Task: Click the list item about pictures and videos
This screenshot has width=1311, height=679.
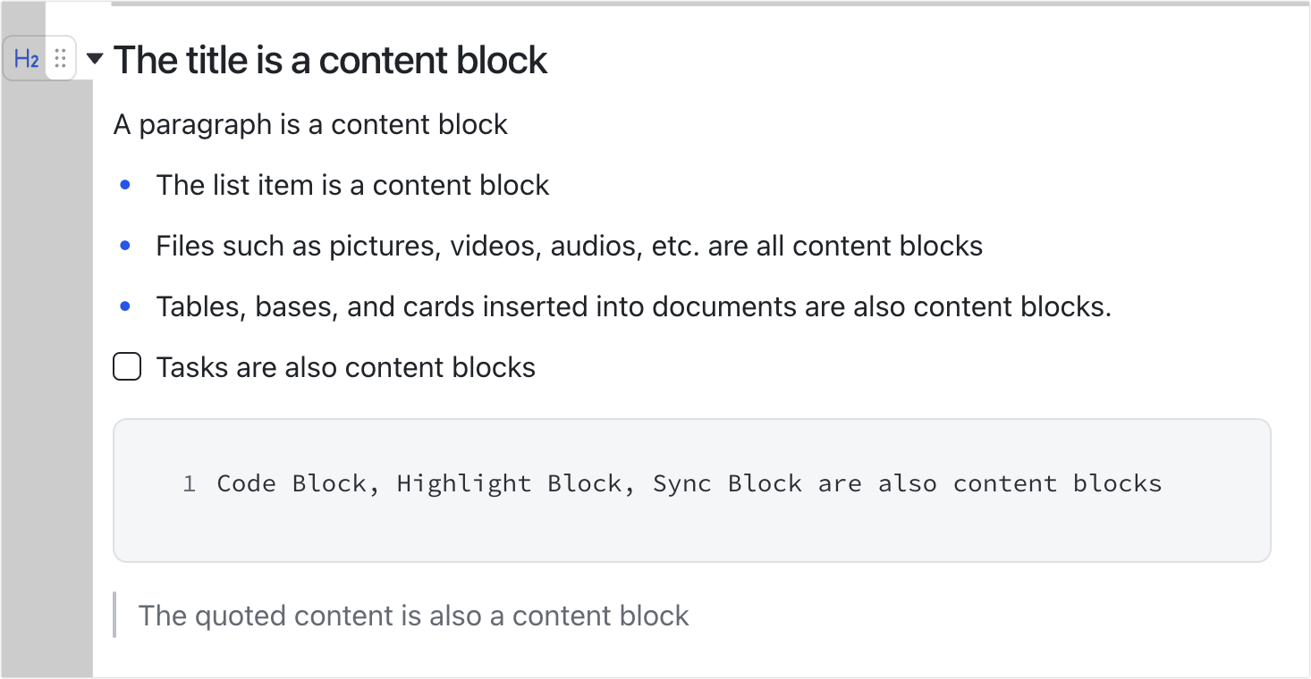Action: pyautogui.click(x=569, y=245)
